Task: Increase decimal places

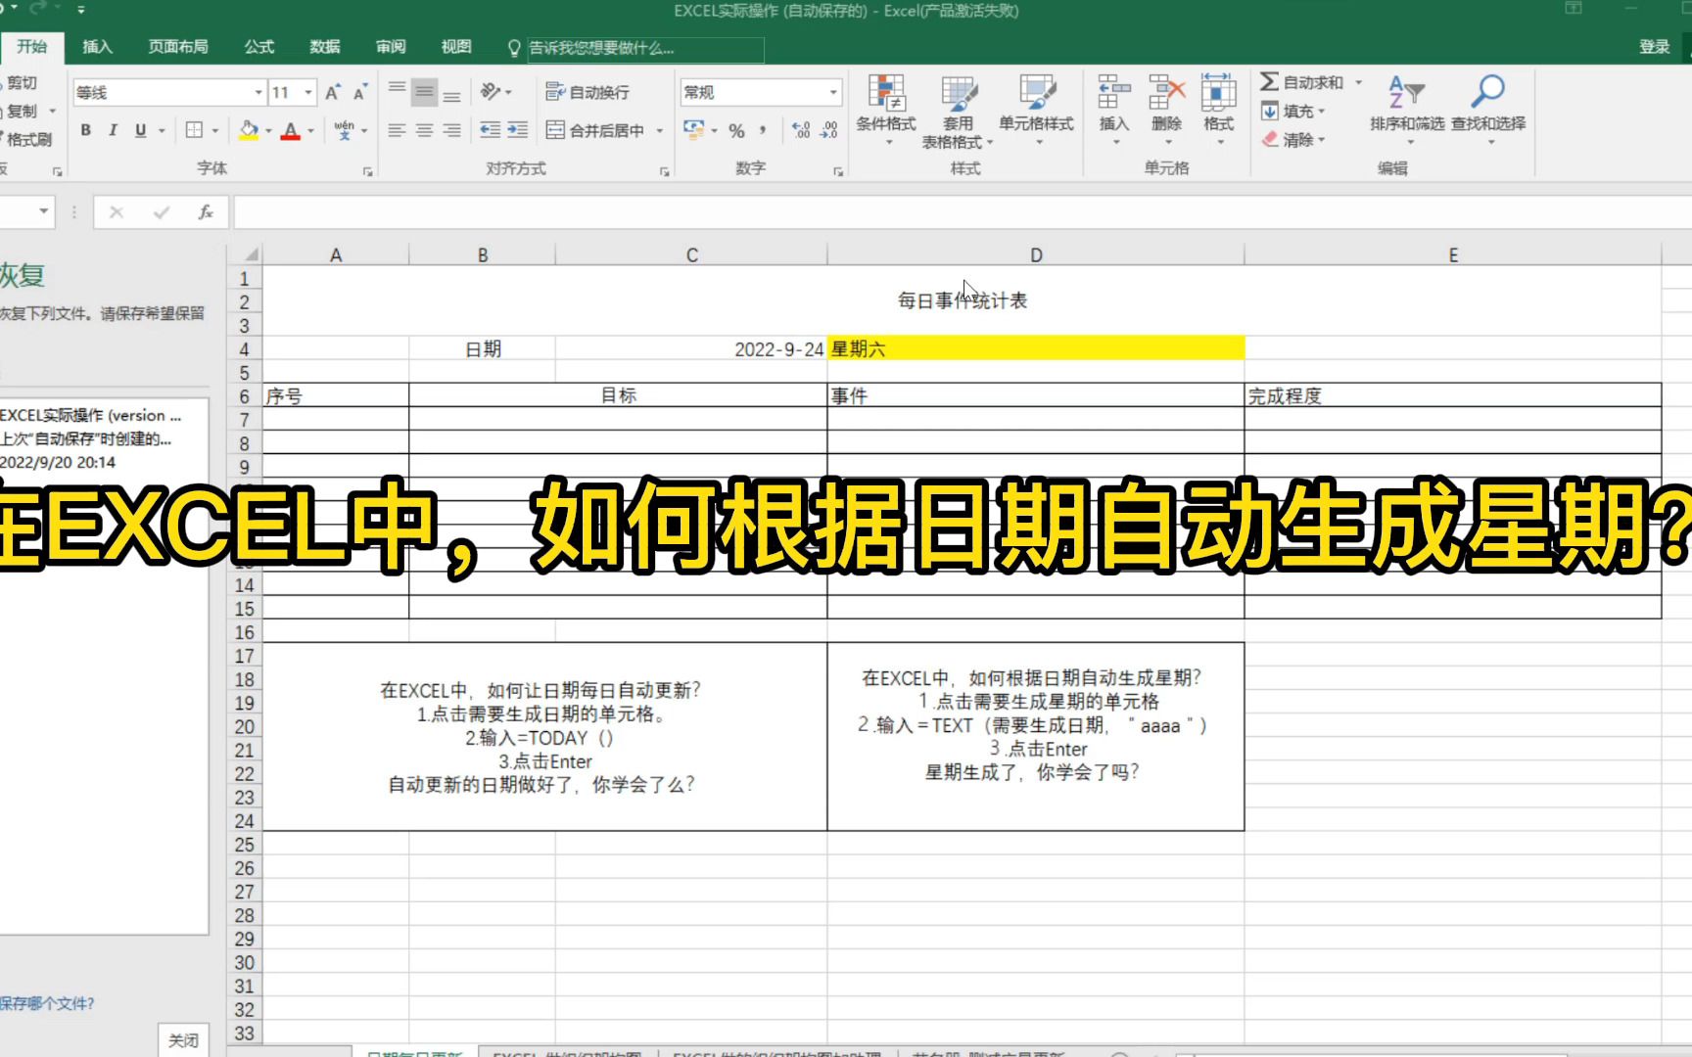Action: (801, 130)
